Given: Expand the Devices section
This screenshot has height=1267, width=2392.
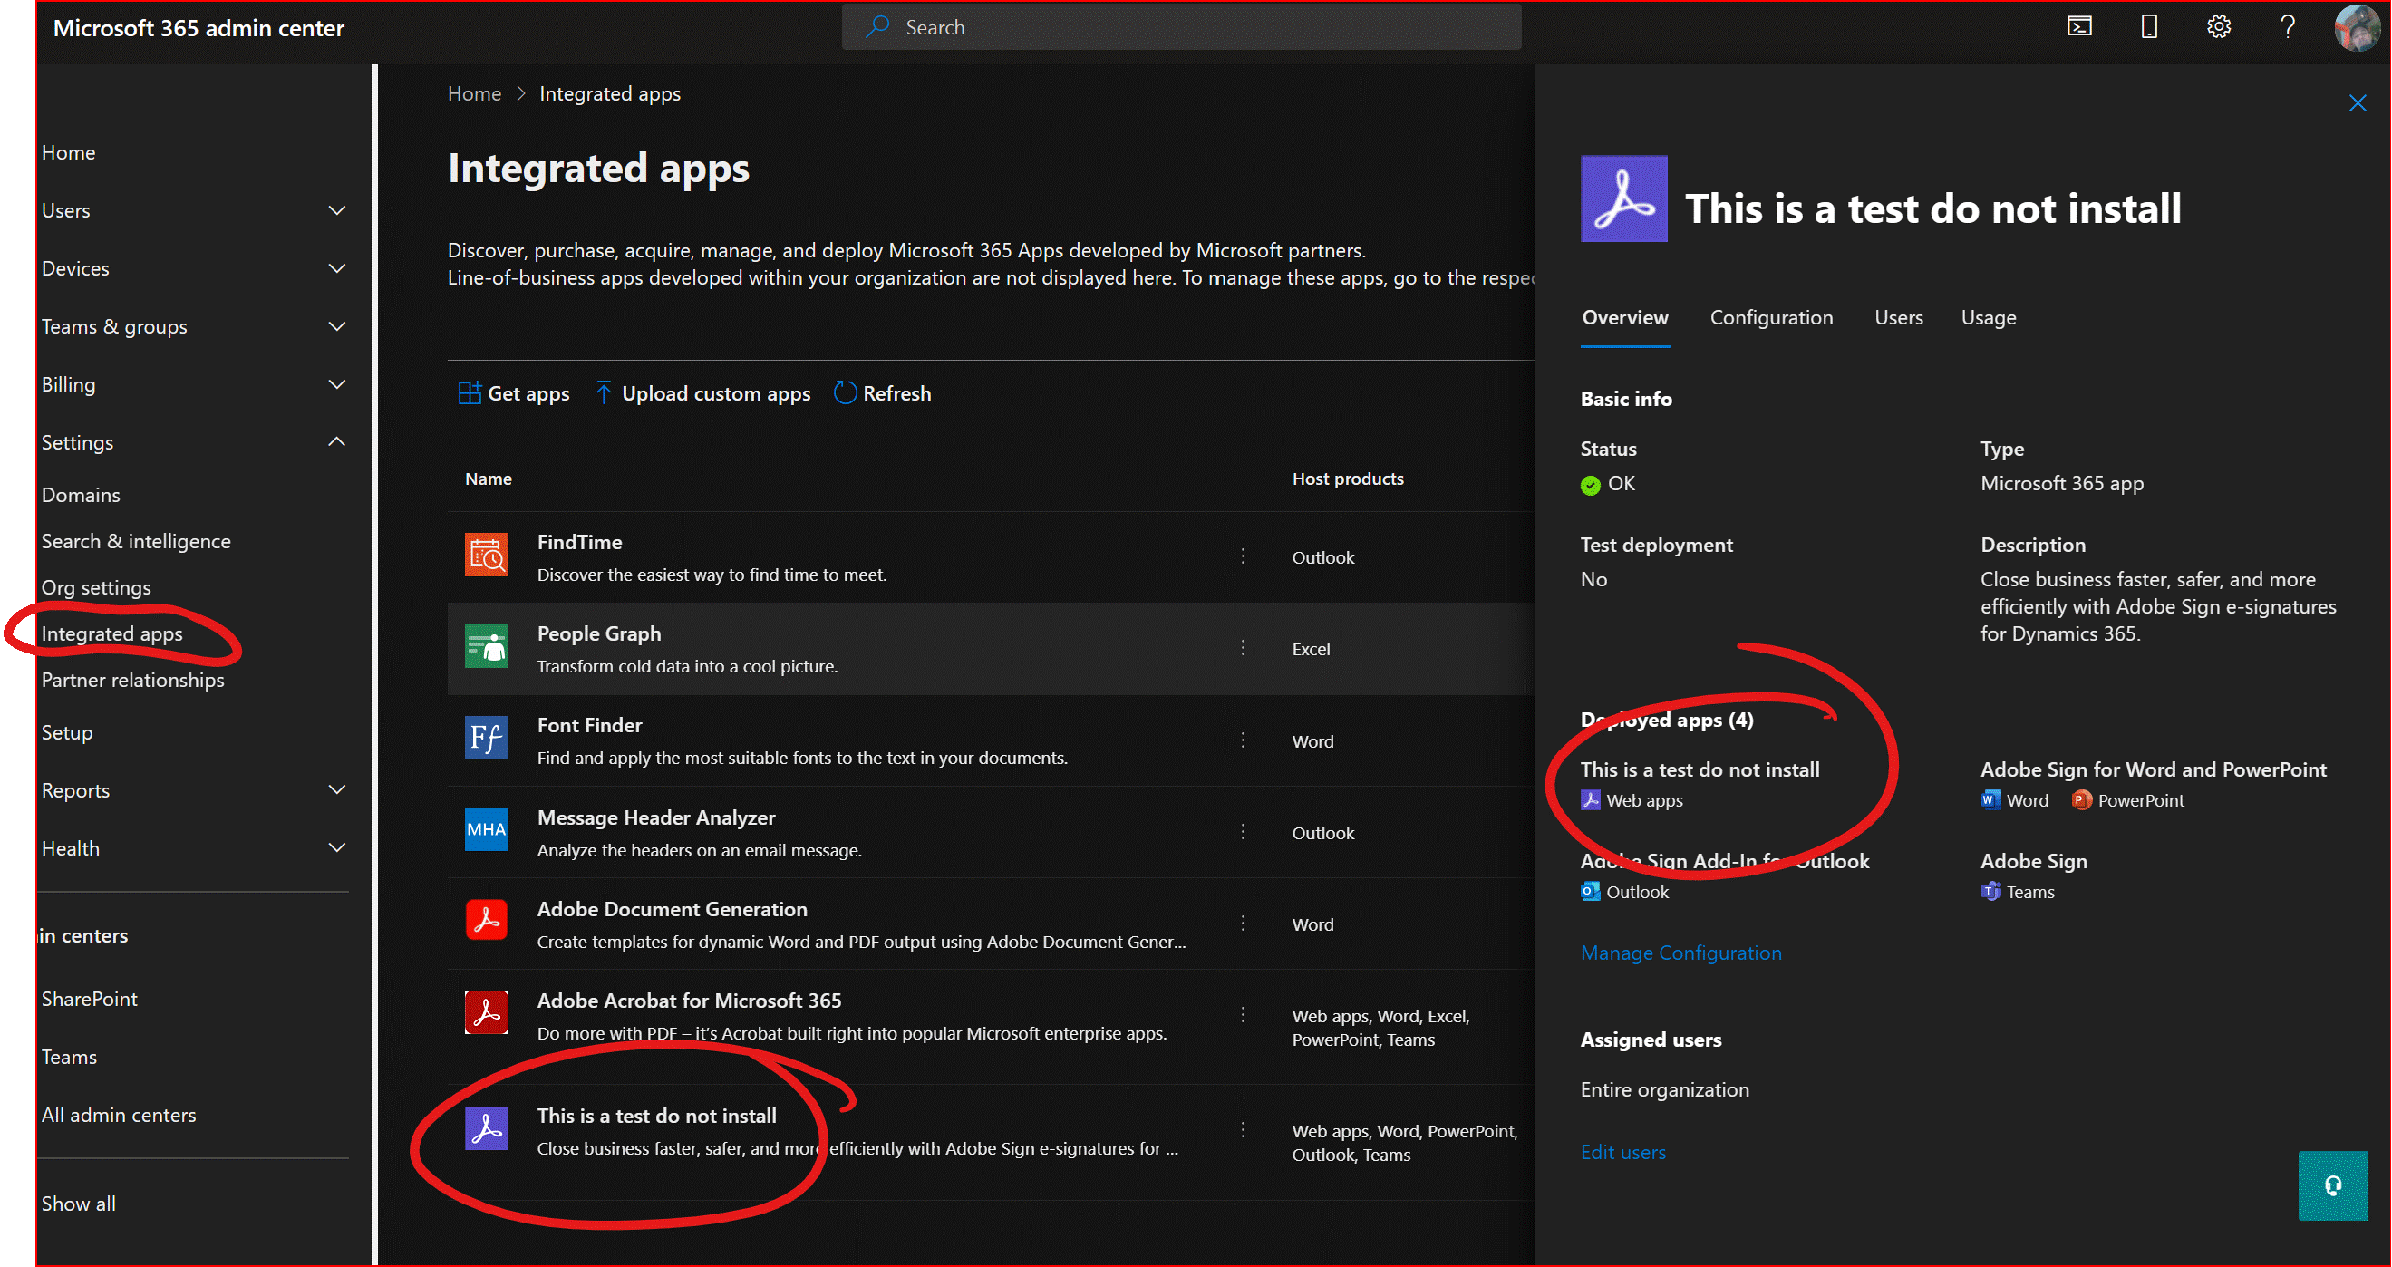Looking at the screenshot, I should pyautogui.click(x=336, y=268).
